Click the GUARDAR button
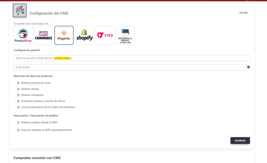The image size is (267, 163). pos(240,141)
